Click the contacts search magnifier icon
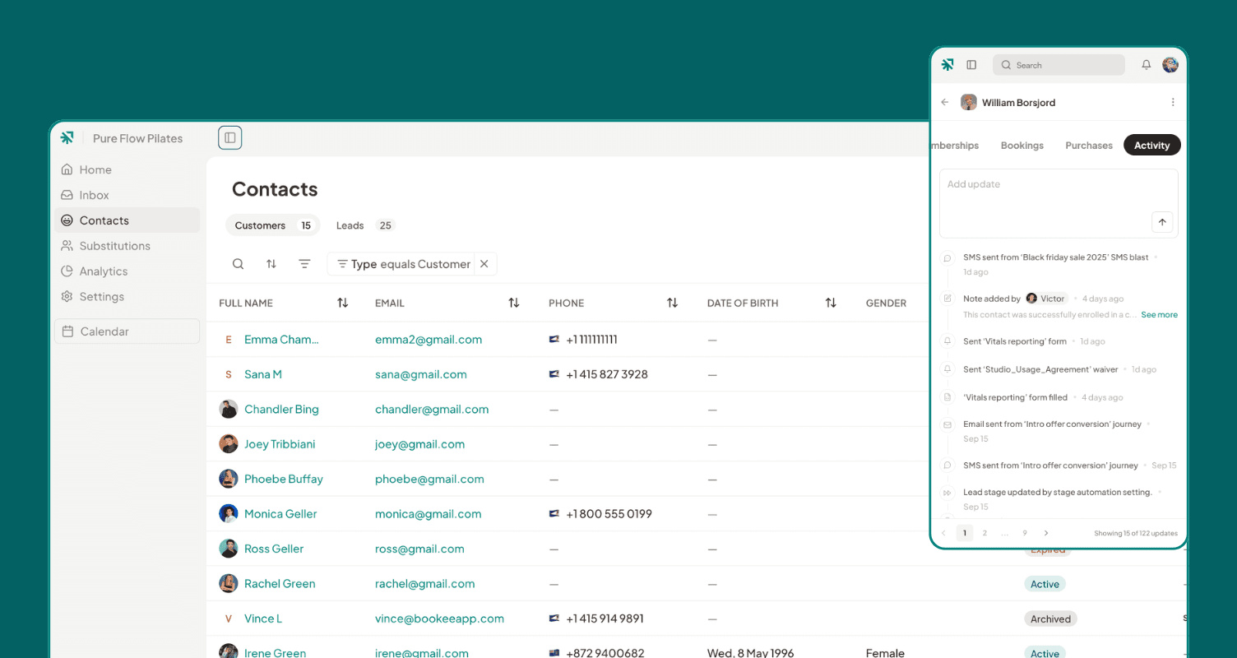The width and height of the screenshot is (1237, 658). (x=238, y=264)
